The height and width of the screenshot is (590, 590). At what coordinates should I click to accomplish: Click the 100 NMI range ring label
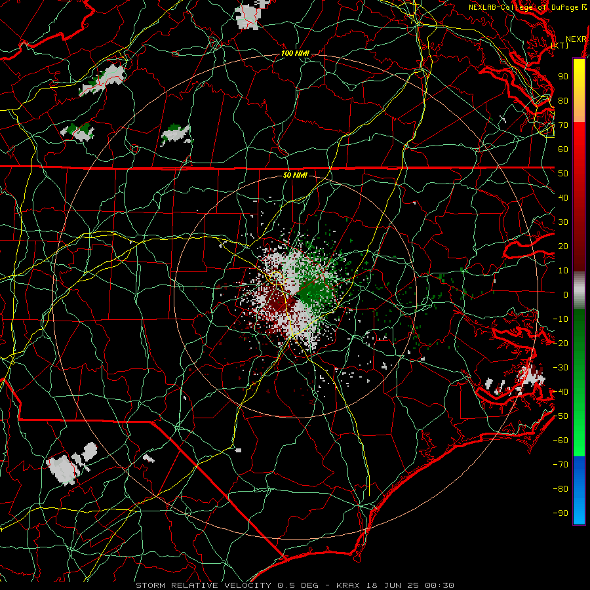coord(295,54)
